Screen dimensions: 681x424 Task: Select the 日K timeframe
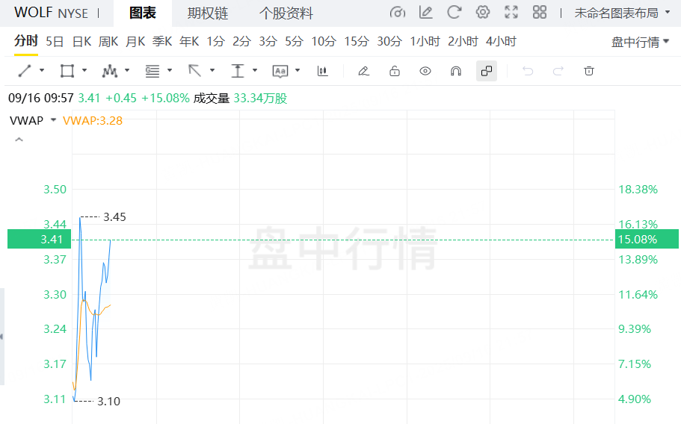tap(81, 41)
